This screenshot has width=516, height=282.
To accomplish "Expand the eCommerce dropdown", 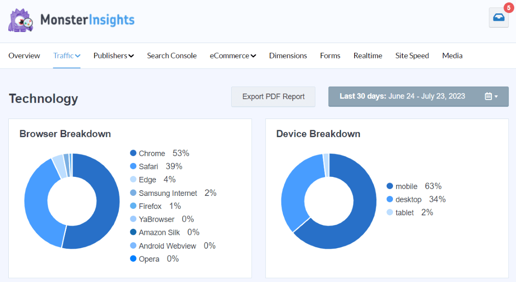I will pos(233,56).
